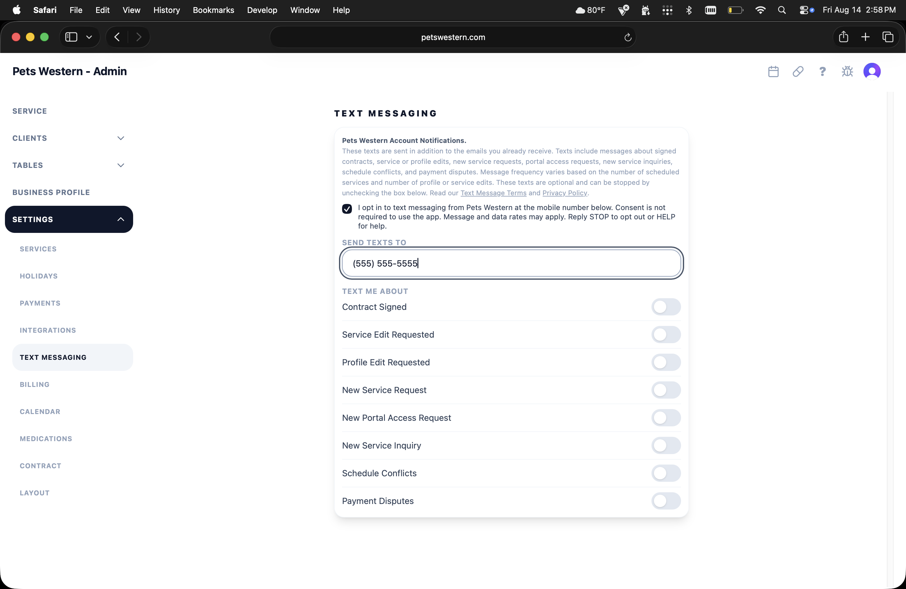
Task: Click the Safari Share icon
Action: pos(843,37)
